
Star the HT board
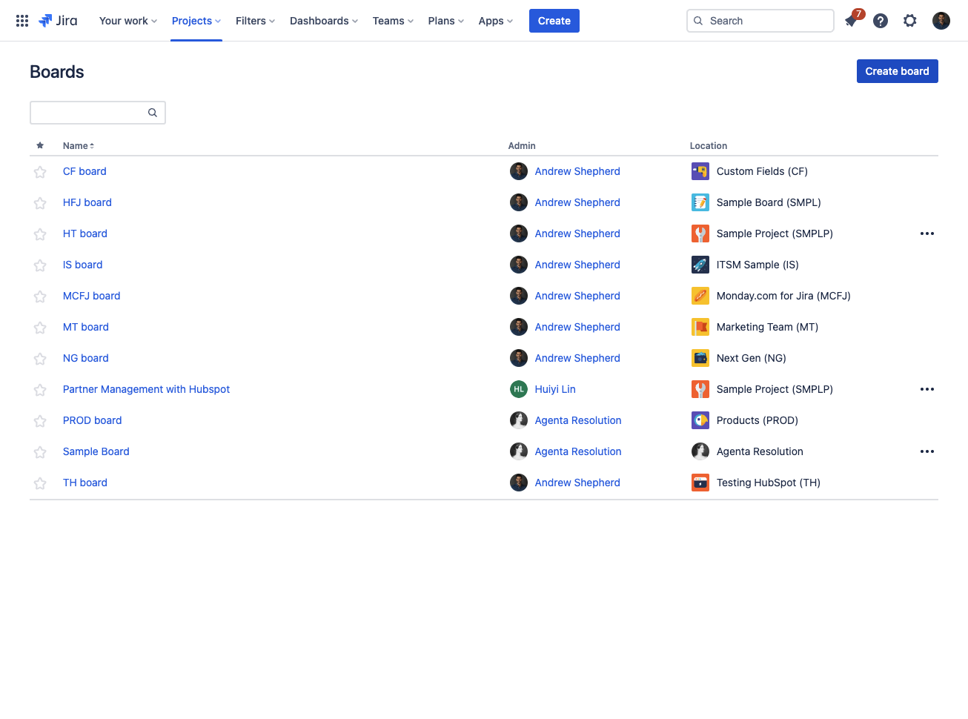pos(40,234)
